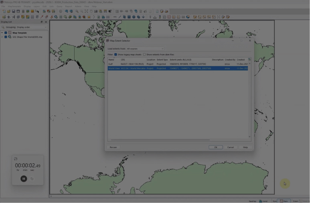Toggle Map Template layer checkbox
Screen dimensions: 310x203
point(6,32)
